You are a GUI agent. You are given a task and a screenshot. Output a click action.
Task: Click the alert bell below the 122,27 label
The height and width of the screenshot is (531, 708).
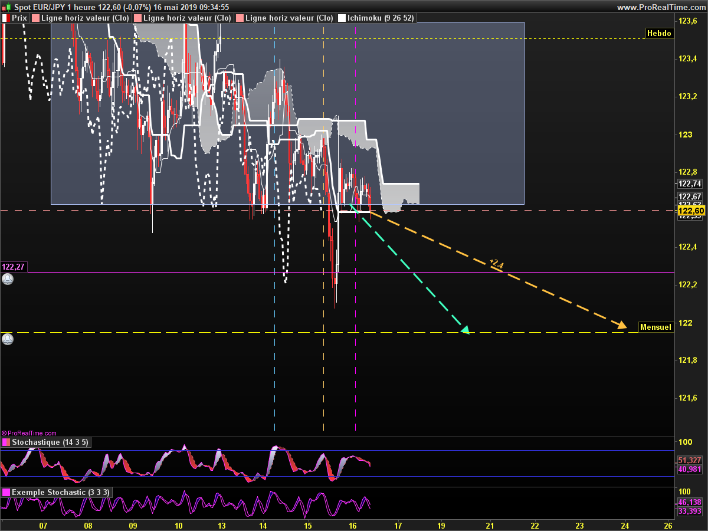click(7, 280)
